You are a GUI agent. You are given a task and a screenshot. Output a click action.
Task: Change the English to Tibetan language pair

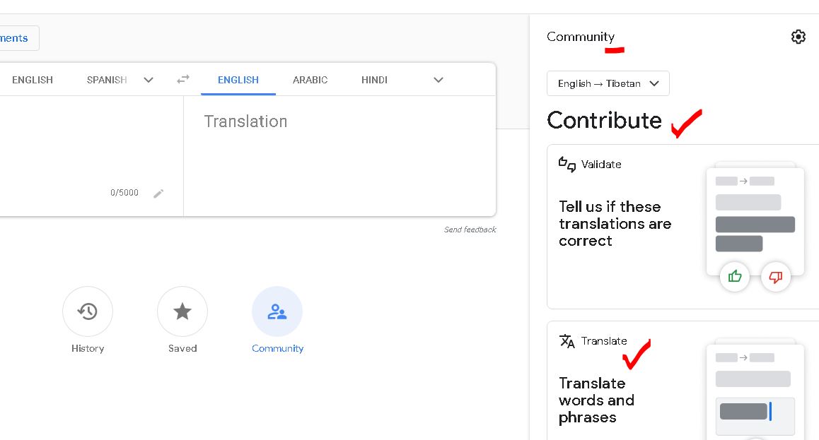click(x=608, y=83)
